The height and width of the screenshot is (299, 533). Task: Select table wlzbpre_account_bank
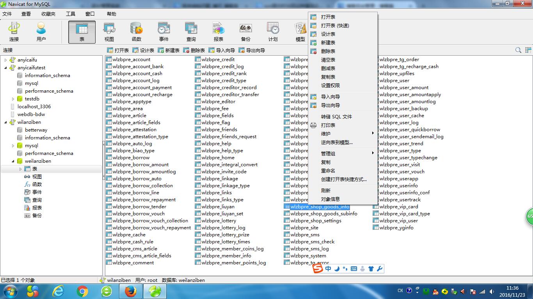coord(138,67)
